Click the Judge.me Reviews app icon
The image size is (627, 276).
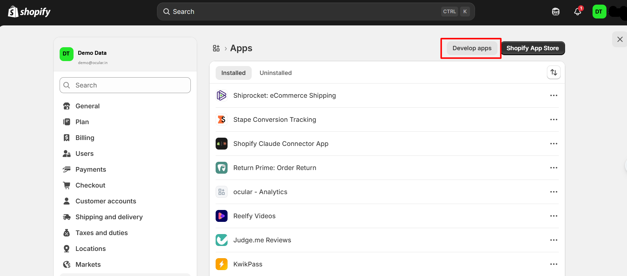coord(222,240)
